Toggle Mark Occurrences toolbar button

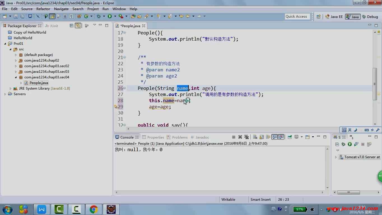click(x=52, y=17)
